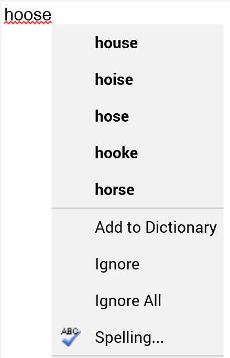This screenshot has height=358, width=230.
Task: Click the entry between Ignore and Spelling...
Action: (138, 300)
